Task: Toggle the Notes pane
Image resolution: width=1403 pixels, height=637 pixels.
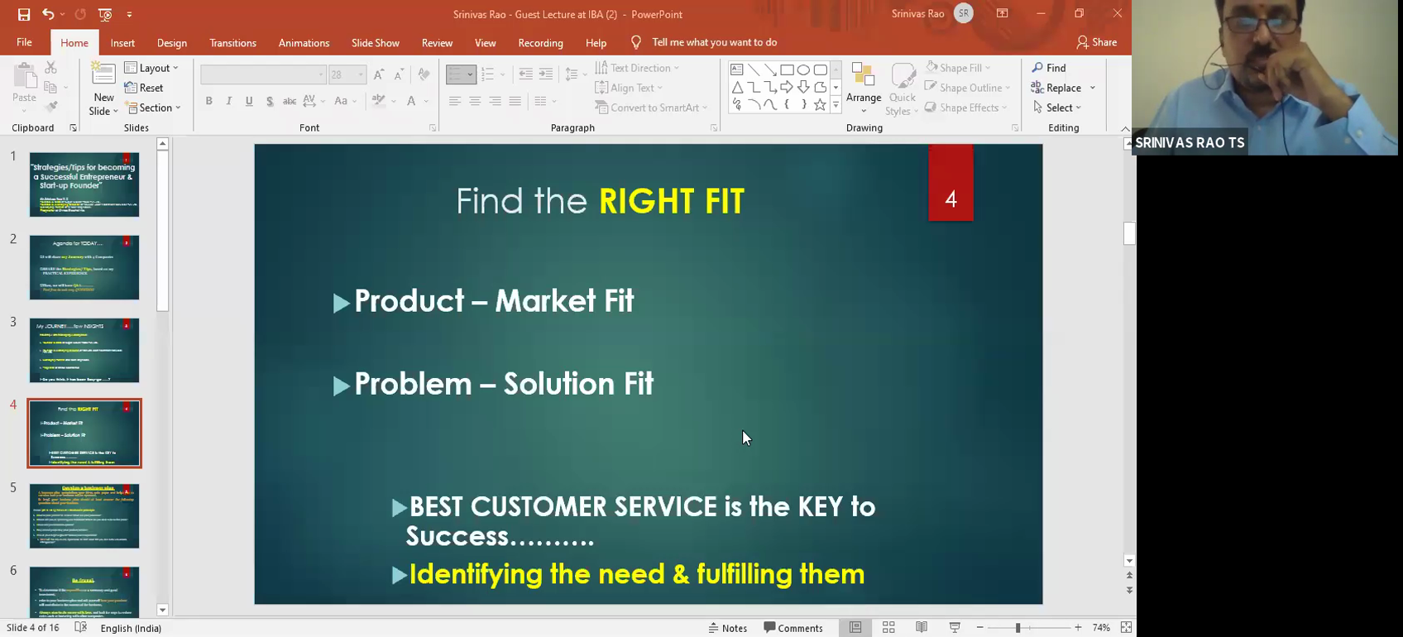Action: (728, 628)
